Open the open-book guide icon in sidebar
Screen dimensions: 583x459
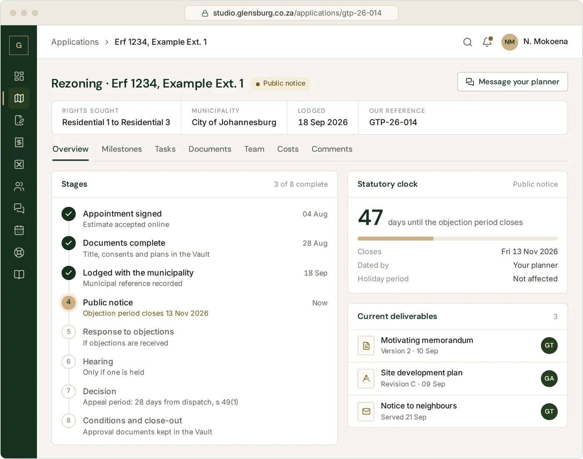(19, 274)
